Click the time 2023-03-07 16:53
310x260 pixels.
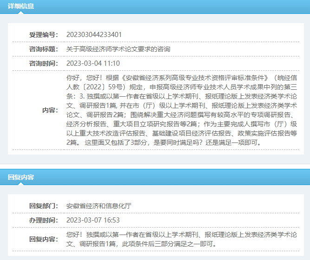(93, 220)
